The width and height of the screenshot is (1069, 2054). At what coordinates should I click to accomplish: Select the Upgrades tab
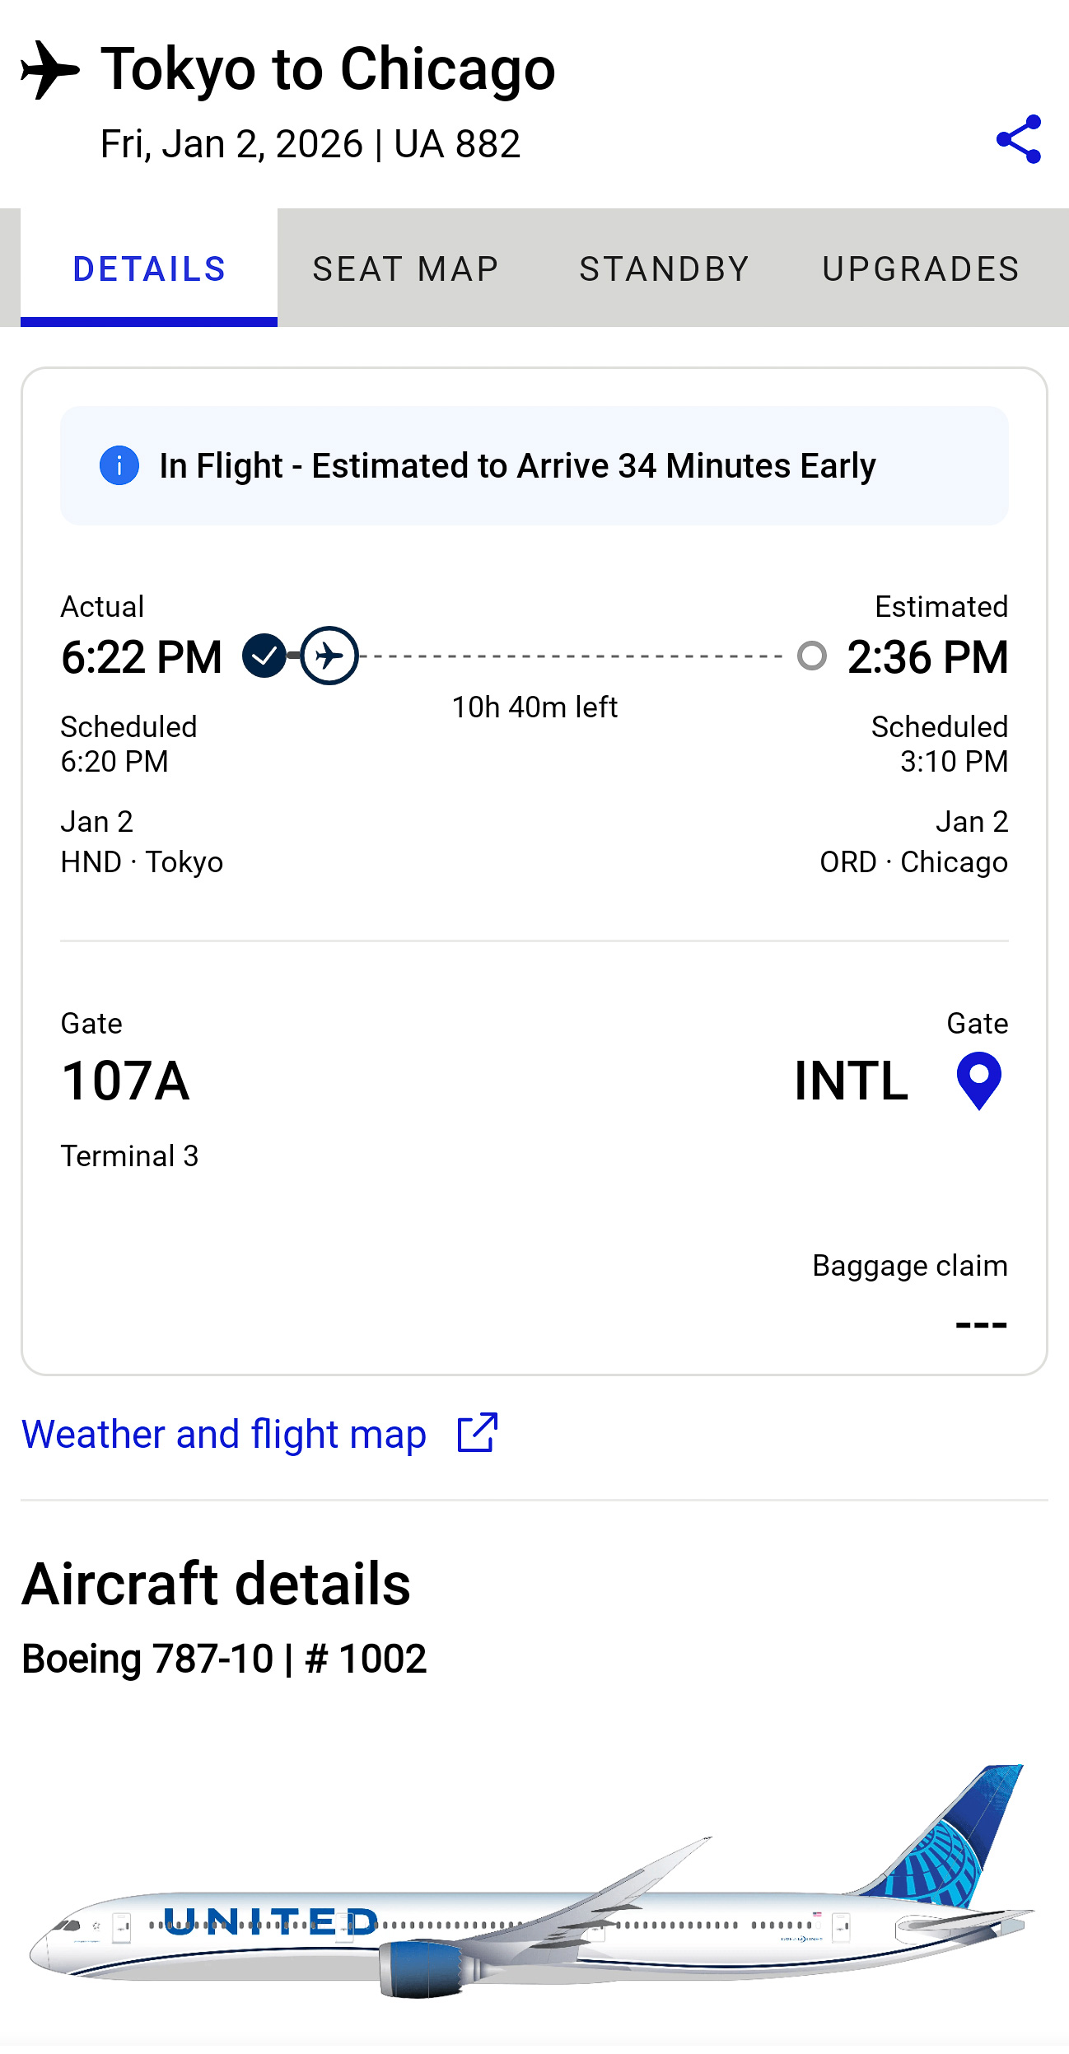[921, 269]
